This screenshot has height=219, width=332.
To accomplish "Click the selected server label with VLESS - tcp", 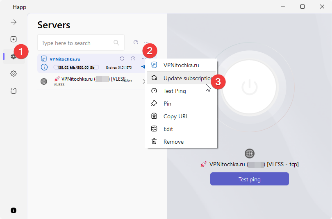I will click(250, 164).
